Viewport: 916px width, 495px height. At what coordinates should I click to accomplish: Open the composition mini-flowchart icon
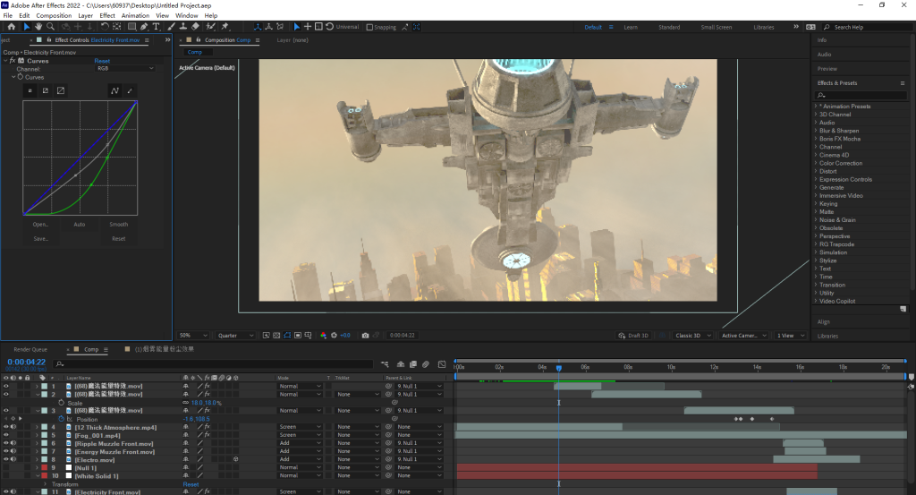coord(385,364)
